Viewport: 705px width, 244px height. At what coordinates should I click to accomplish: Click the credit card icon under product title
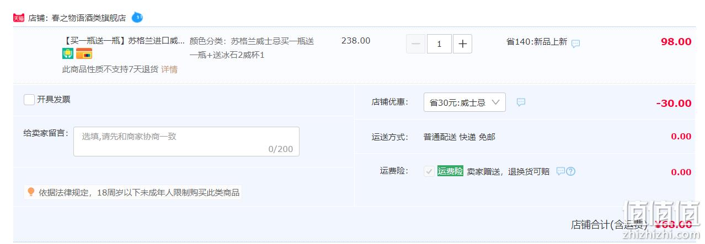[x=84, y=53]
